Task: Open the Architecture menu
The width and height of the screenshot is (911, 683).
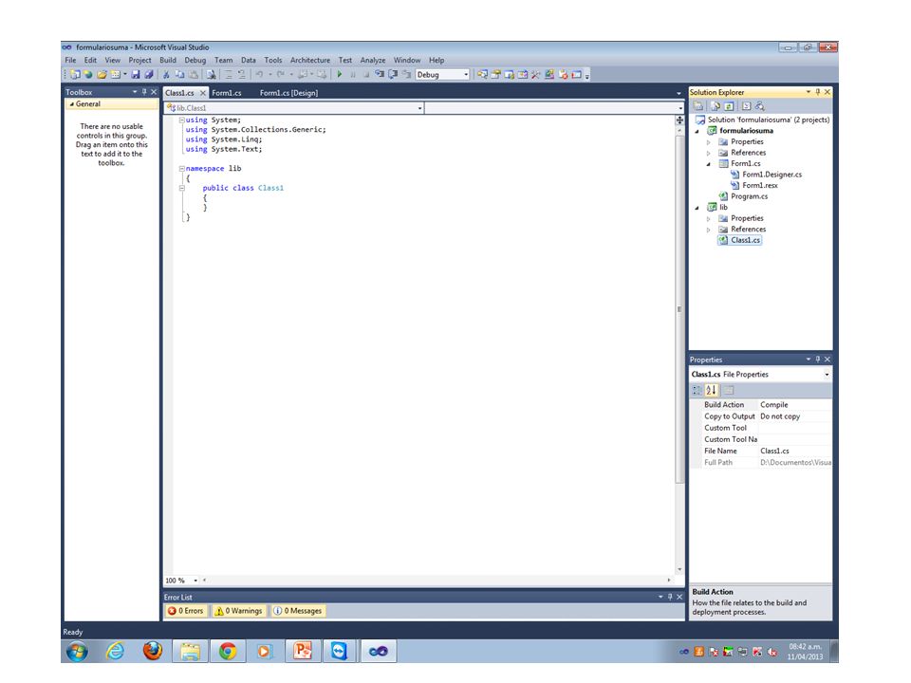Action: [x=310, y=60]
